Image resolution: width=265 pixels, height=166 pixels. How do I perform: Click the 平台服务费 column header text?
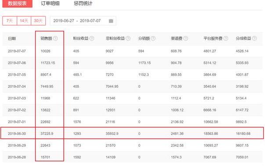[x=213, y=38]
